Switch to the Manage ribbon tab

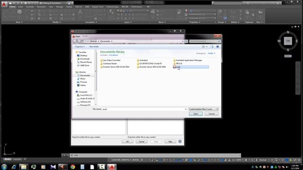coord(59,7)
